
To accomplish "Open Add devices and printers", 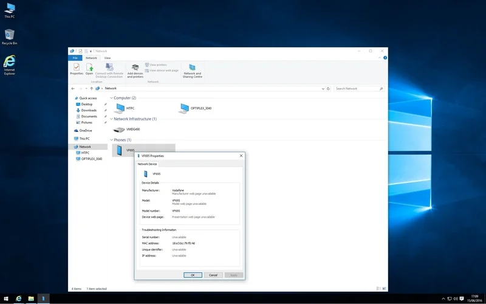I will 135,71.
